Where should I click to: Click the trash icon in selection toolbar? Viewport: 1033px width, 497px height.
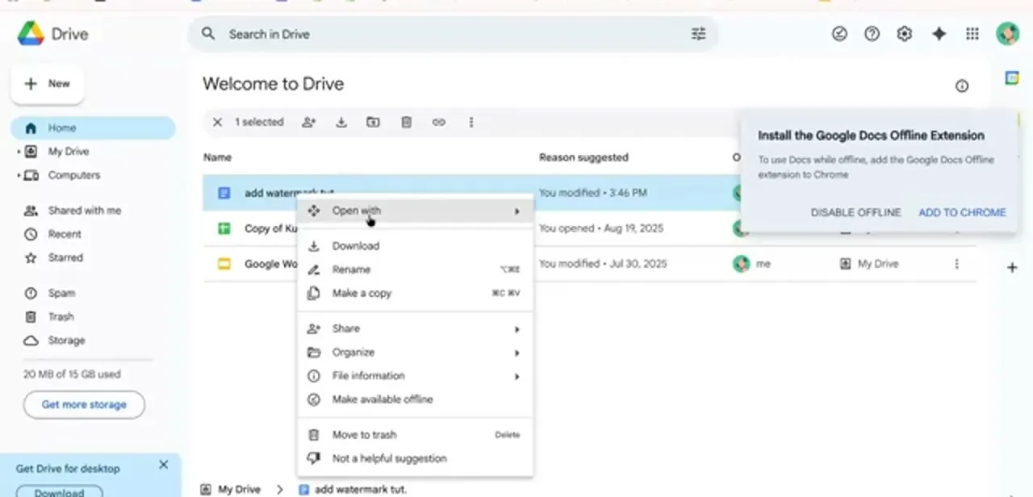click(407, 123)
